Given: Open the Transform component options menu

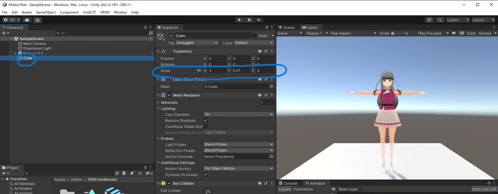Looking at the screenshot, I should (271, 51).
